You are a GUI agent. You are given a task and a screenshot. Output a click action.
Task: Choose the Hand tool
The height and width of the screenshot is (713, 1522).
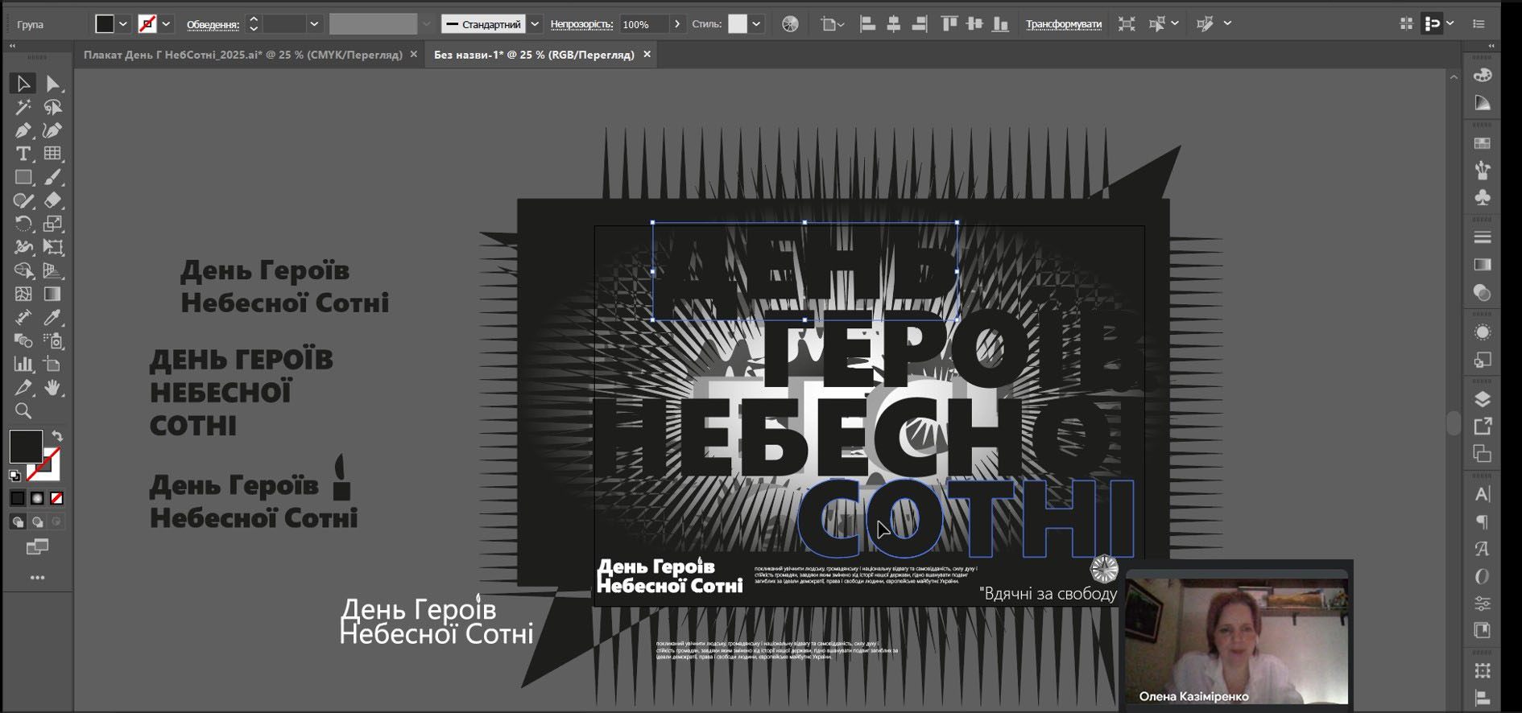coord(52,389)
